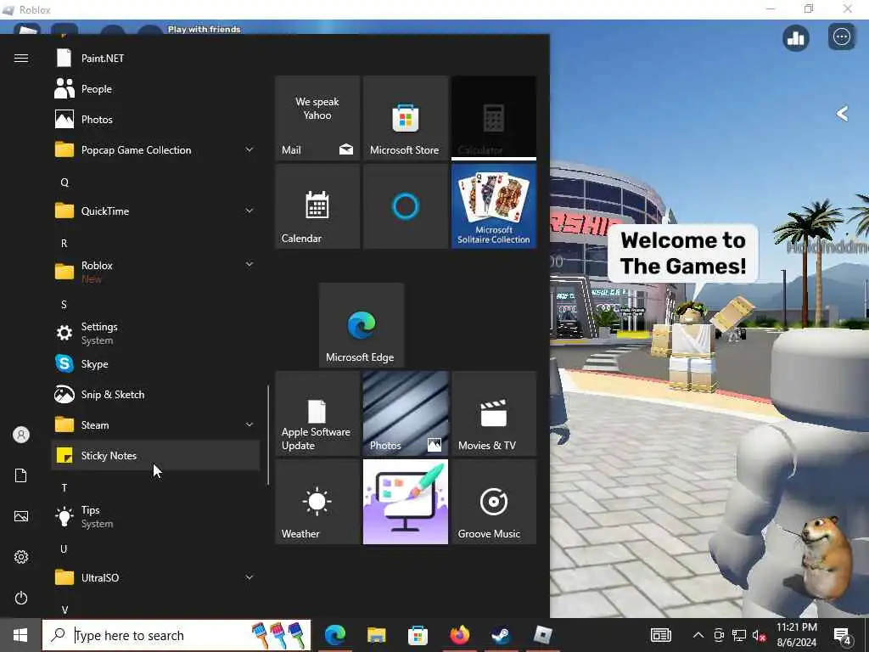Click the Roblox side panel collapse arrow

click(x=842, y=114)
